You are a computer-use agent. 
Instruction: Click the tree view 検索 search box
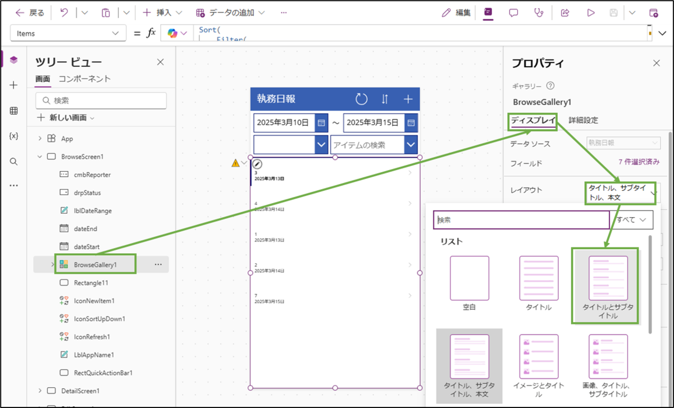(x=101, y=100)
